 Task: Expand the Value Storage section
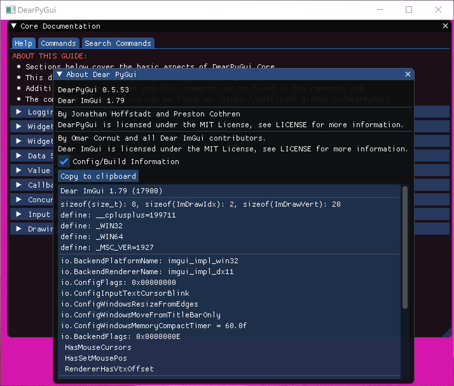[x=19, y=170]
